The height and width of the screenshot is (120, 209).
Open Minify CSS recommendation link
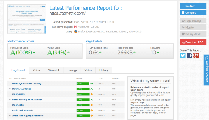tap(18, 105)
